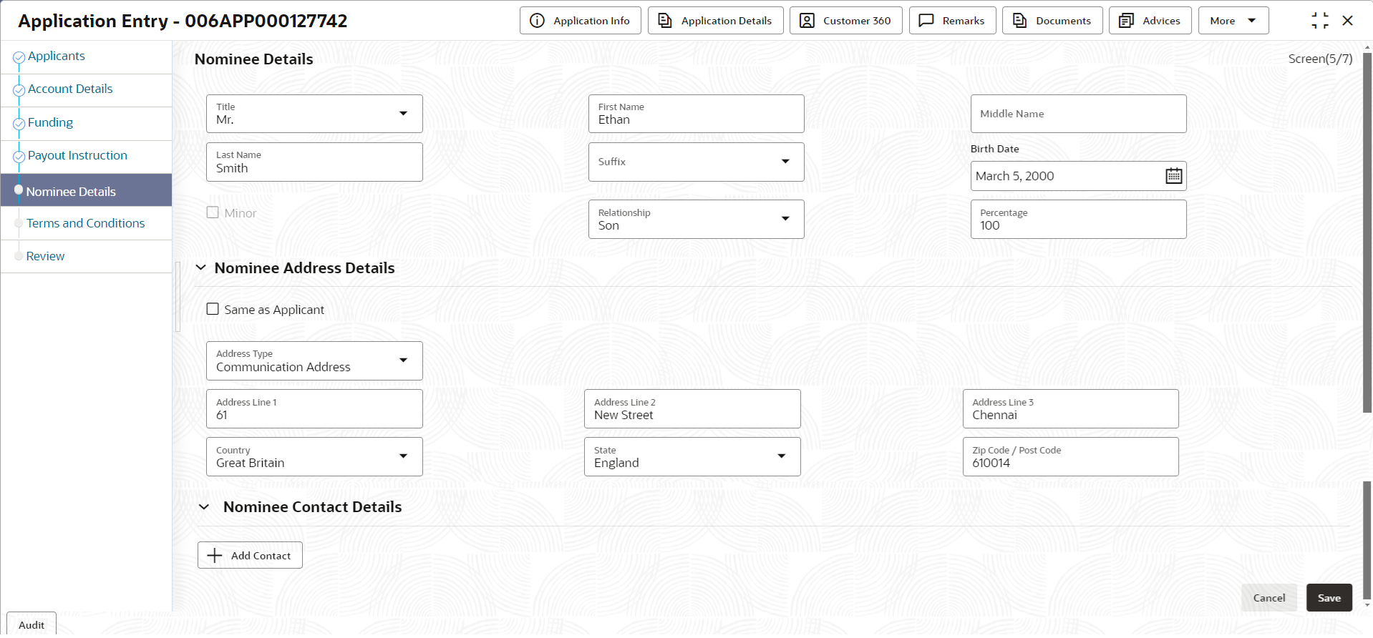Click the plus icon on Add Contact
The image size is (1373, 638).
point(215,555)
